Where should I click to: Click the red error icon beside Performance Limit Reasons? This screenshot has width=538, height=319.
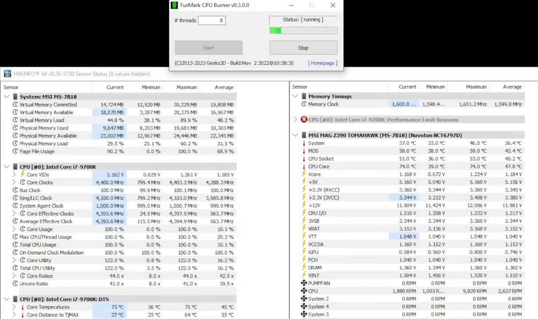tap(304, 120)
